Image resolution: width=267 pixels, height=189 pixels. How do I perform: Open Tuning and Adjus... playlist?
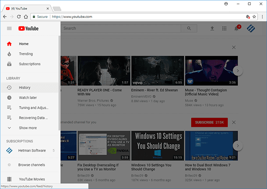tap(30, 107)
